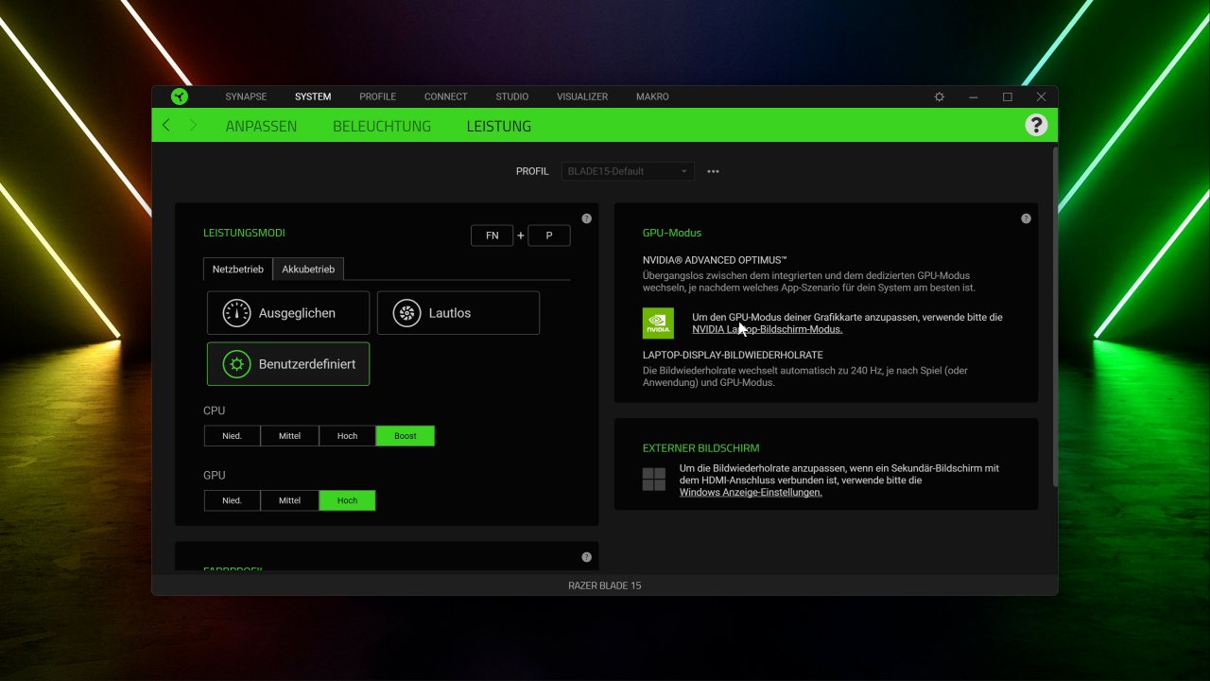Click the GPU-Modus info icon
1210x681 pixels.
pos(1026,218)
